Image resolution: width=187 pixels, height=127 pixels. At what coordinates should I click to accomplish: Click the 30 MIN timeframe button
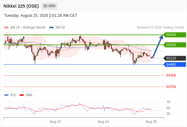[x=49, y=6]
